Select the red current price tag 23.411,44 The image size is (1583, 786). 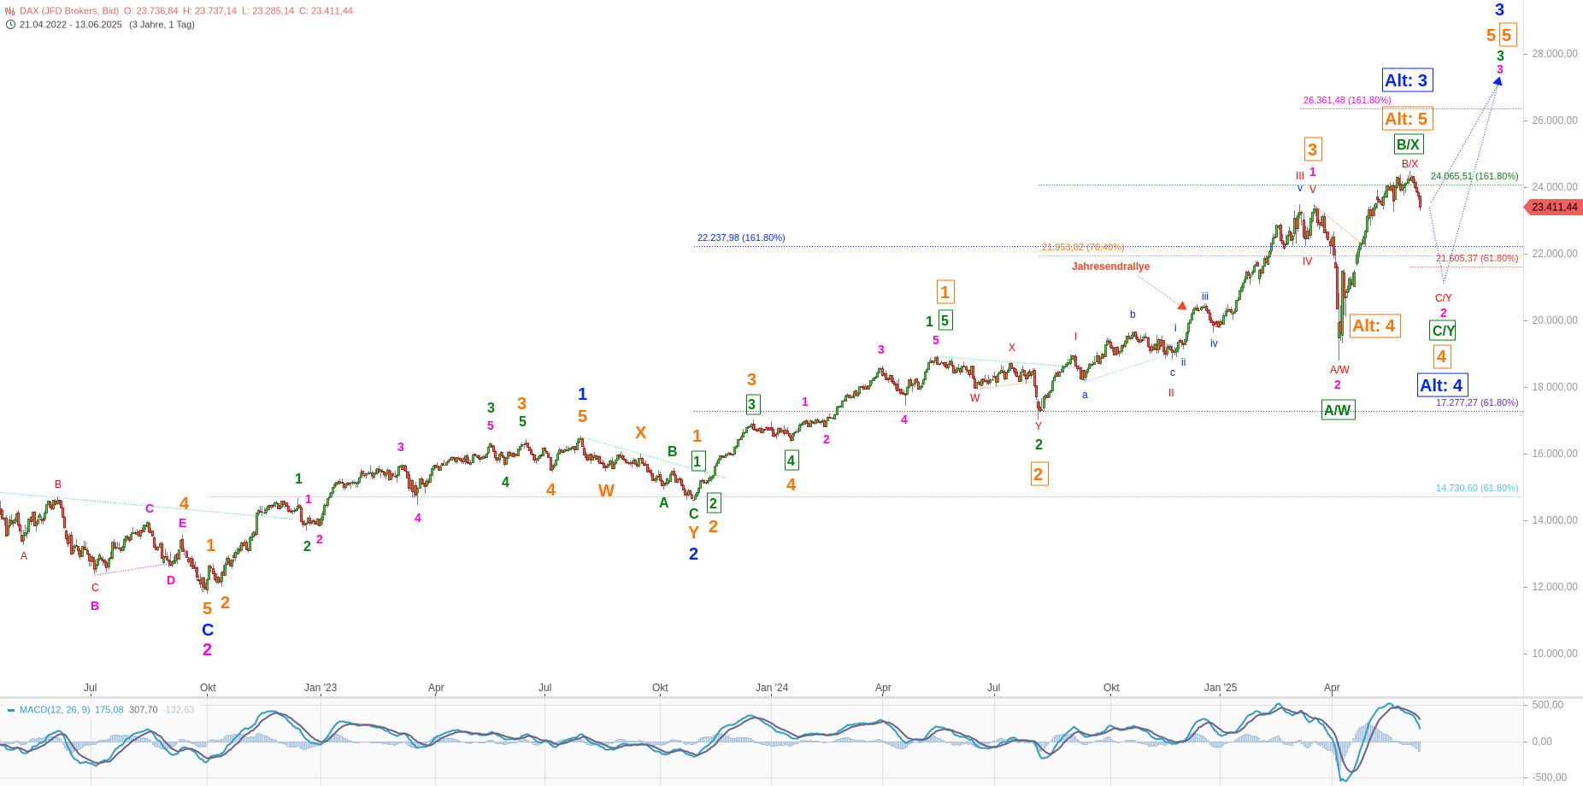(x=1553, y=207)
